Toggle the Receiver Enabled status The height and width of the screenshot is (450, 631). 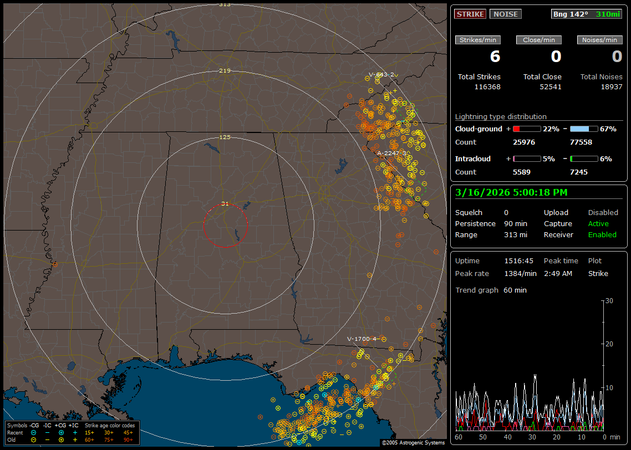[x=602, y=234]
